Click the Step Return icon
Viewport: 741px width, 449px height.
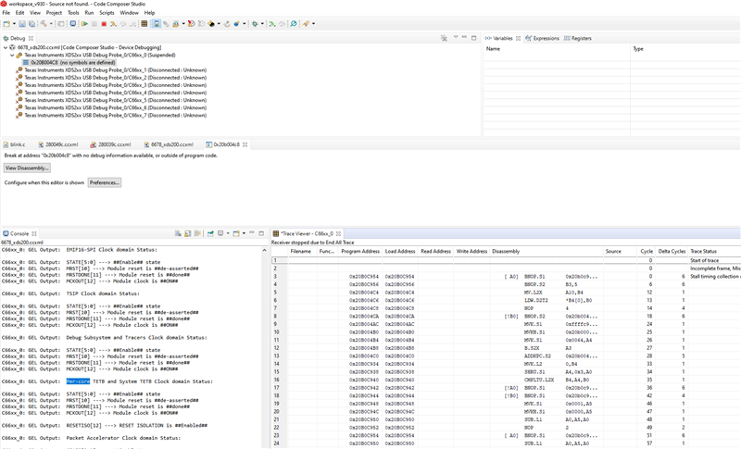click(133, 23)
